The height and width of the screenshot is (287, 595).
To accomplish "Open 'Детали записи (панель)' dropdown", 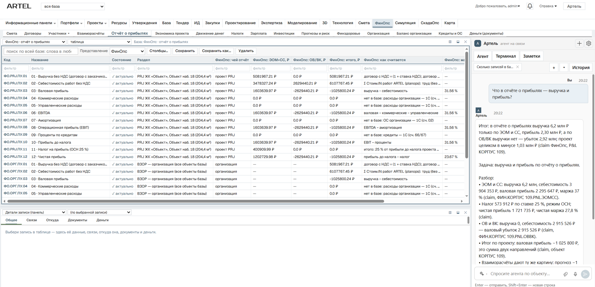I will click(x=34, y=212).
